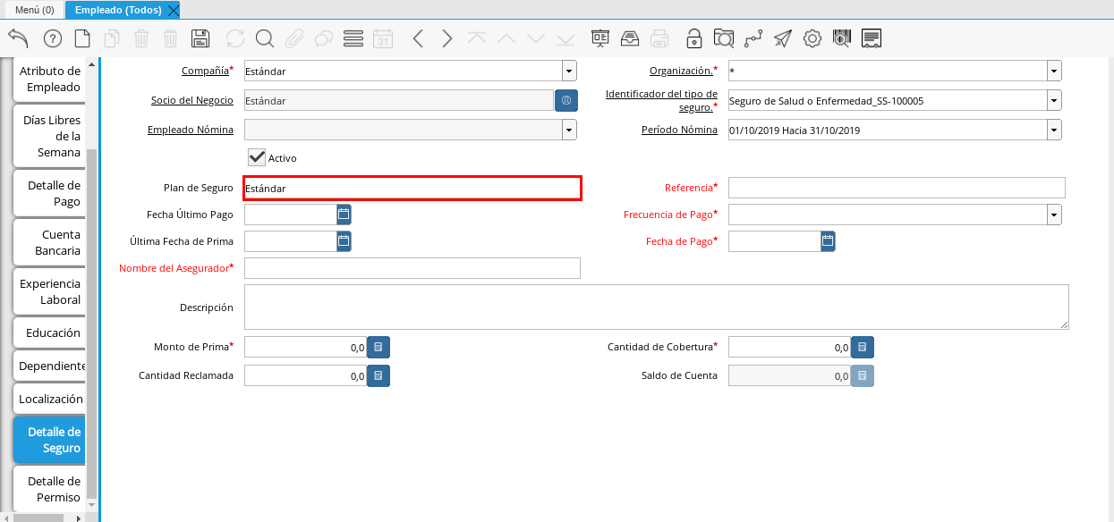Expand the Frecuencia de Pago dropdown
This screenshot has height=522, width=1114.
(x=1054, y=215)
